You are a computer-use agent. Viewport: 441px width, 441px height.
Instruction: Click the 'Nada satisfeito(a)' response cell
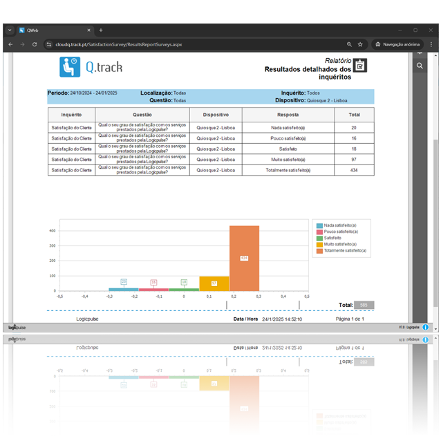288,128
